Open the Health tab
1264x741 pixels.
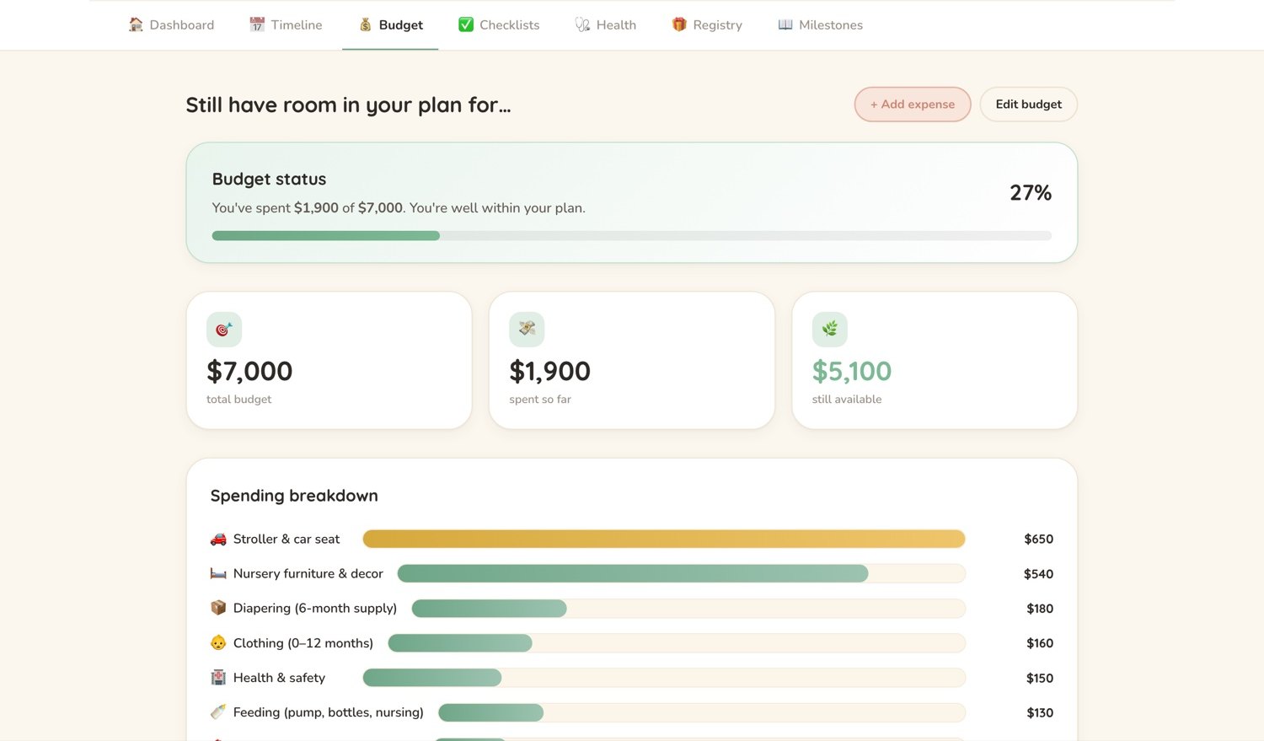pyautogui.click(x=606, y=25)
